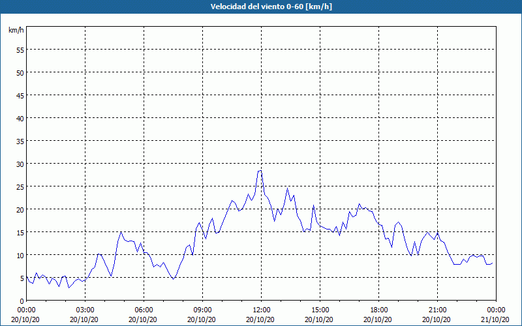
Task: Click the "00:00" label above 21/10/20
Action: point(496,310)
